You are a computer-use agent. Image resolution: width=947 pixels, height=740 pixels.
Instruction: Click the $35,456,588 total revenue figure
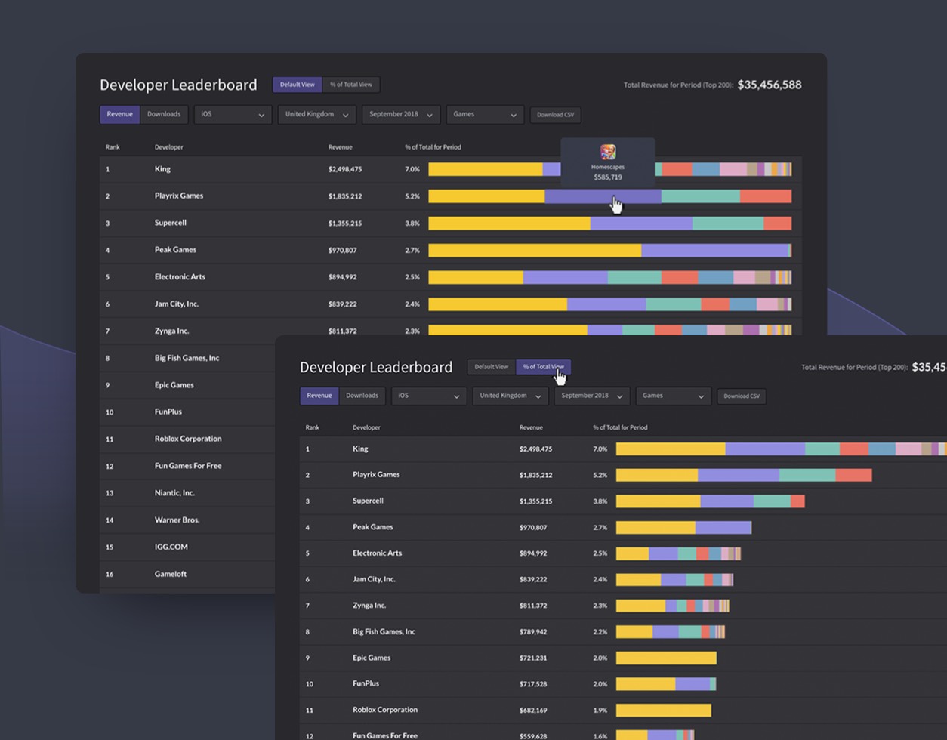click(x=770, y=85)
